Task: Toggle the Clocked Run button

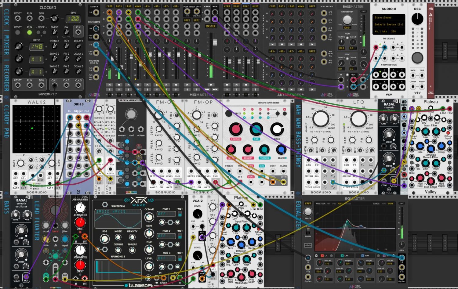Action: click(29, 32)
